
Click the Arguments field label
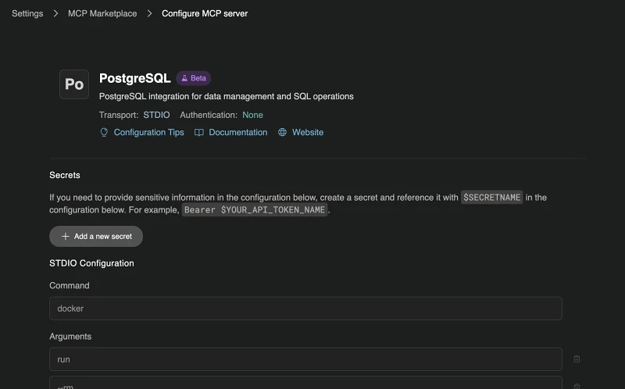pos(70,337)
